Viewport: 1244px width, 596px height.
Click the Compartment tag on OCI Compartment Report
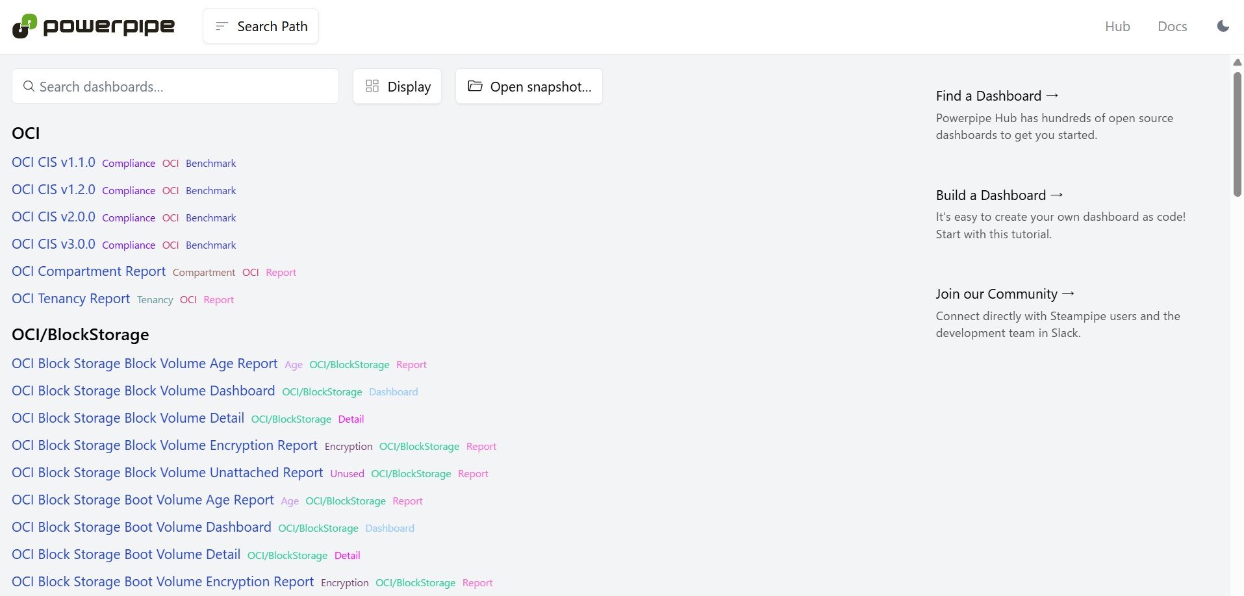pyautogui.click(x=204, y=273)
